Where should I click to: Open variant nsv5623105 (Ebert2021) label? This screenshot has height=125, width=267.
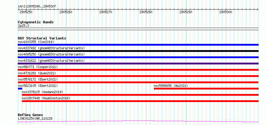coord(38,86)
